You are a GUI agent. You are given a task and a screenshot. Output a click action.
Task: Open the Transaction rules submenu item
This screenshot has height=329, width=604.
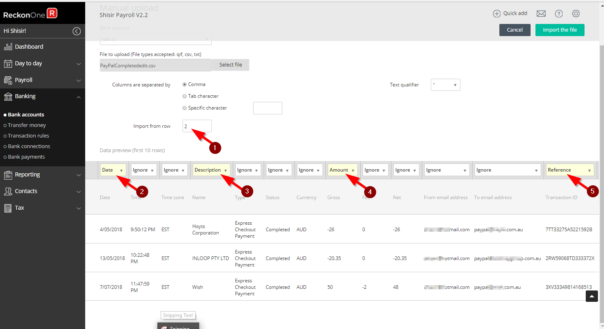tap(28, 136)
